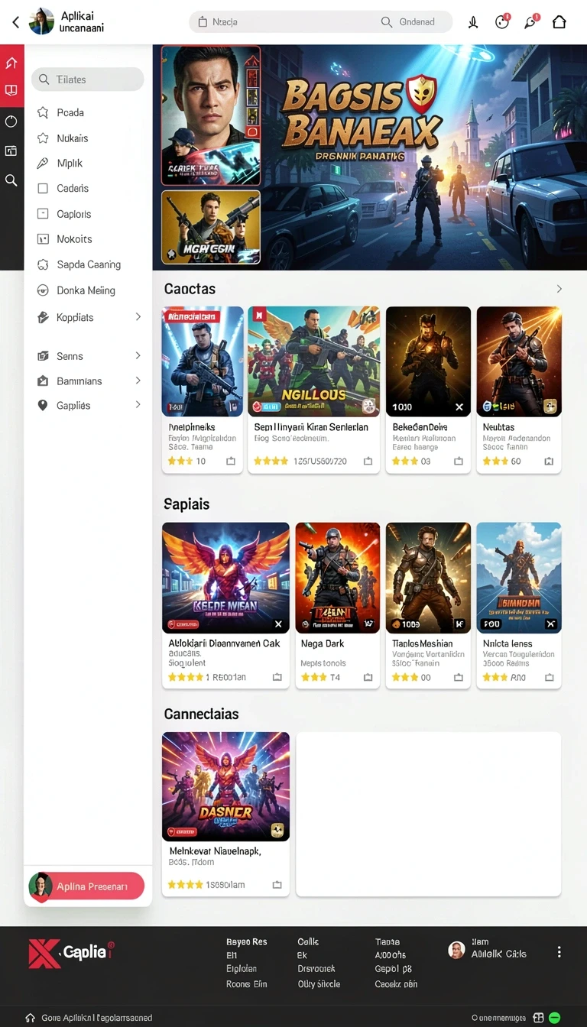Open the home icon in the header
587x1027 pixels.
pos(559,22)
